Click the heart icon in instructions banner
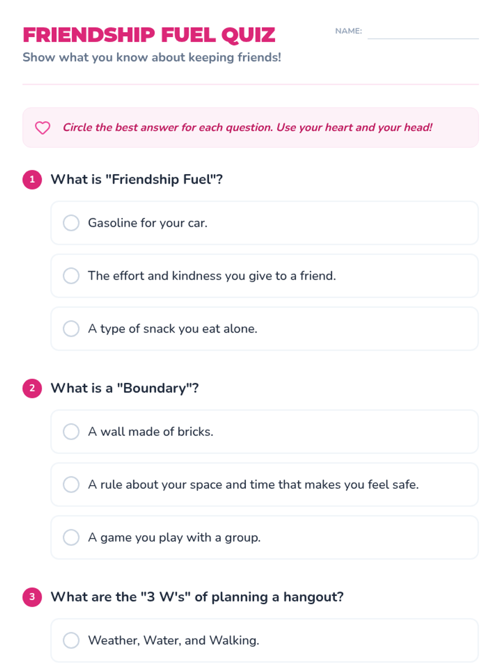 pos(43,128)
